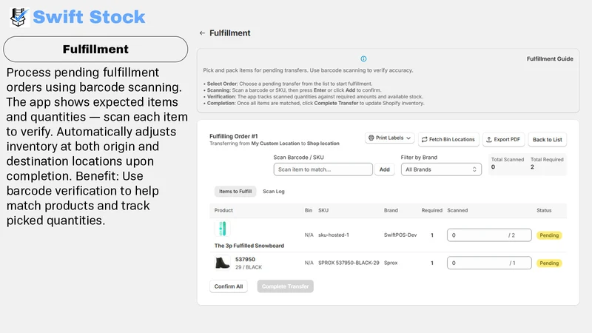Click the Fulfillment Guide heading

click(x=550, y=59)
